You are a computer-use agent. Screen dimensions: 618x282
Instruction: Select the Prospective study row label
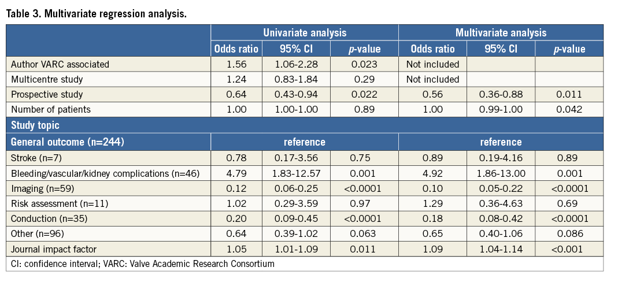(47, 94)
